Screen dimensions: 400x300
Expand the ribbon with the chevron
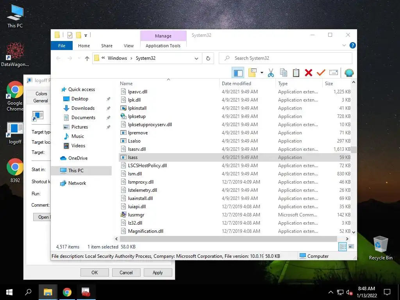click(344, 45)
